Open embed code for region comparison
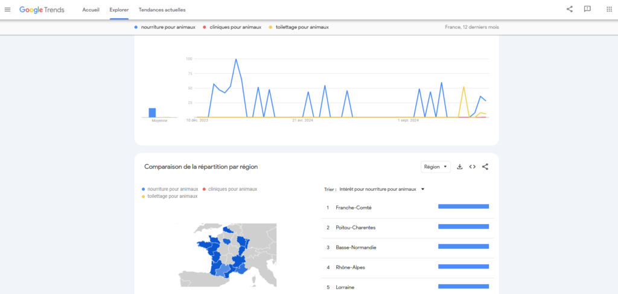Image resolution: width=618 pixels, height=294 pixels. point(473,167)
